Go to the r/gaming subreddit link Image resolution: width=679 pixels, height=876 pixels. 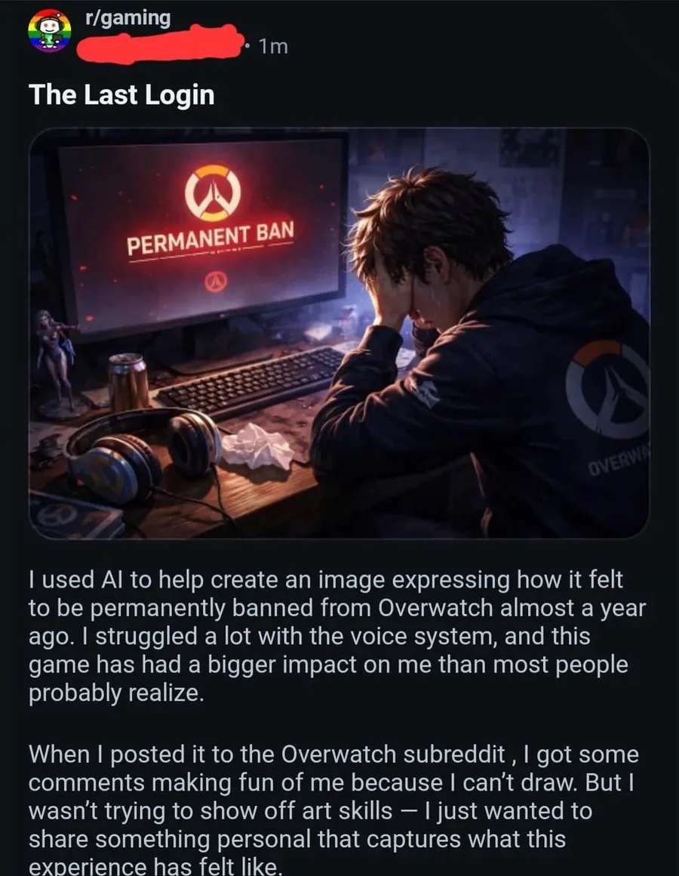[x=128, y=18]
